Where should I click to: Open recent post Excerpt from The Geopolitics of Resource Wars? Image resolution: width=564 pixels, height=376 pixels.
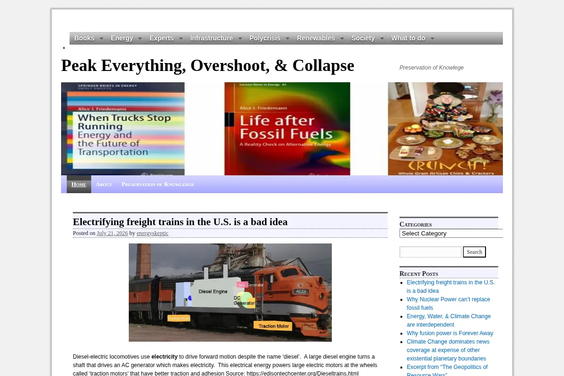point(447,370)
